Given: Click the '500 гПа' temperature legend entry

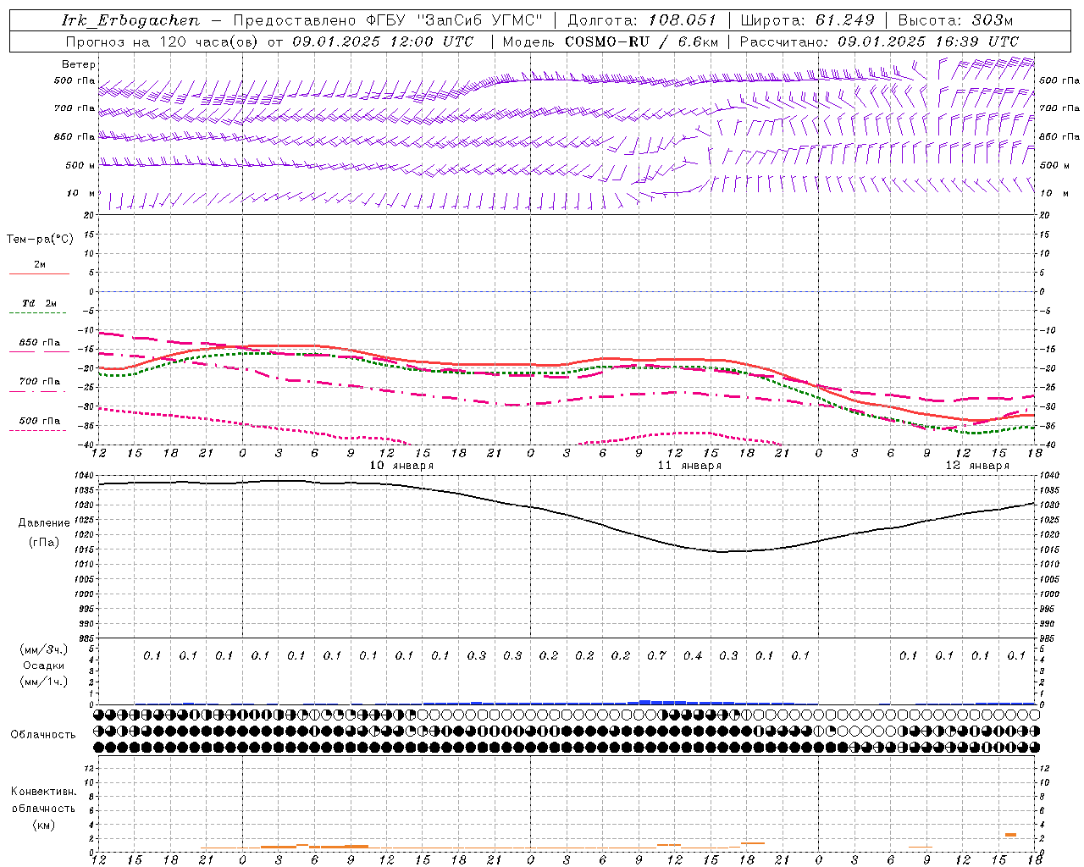Looking at the screenshot, I should (40, 421).
